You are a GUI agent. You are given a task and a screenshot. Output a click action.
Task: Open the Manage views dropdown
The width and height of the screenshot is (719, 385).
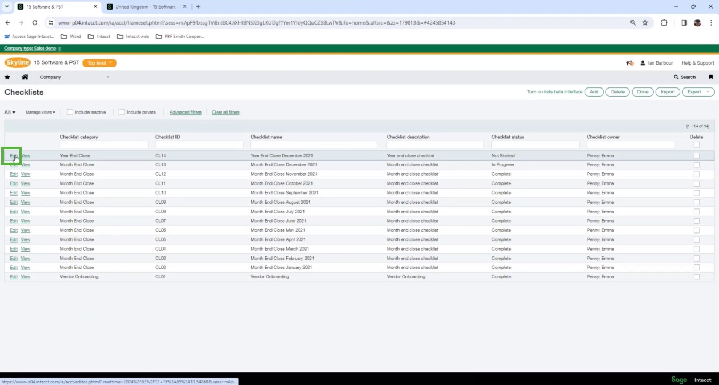(41, 113)
